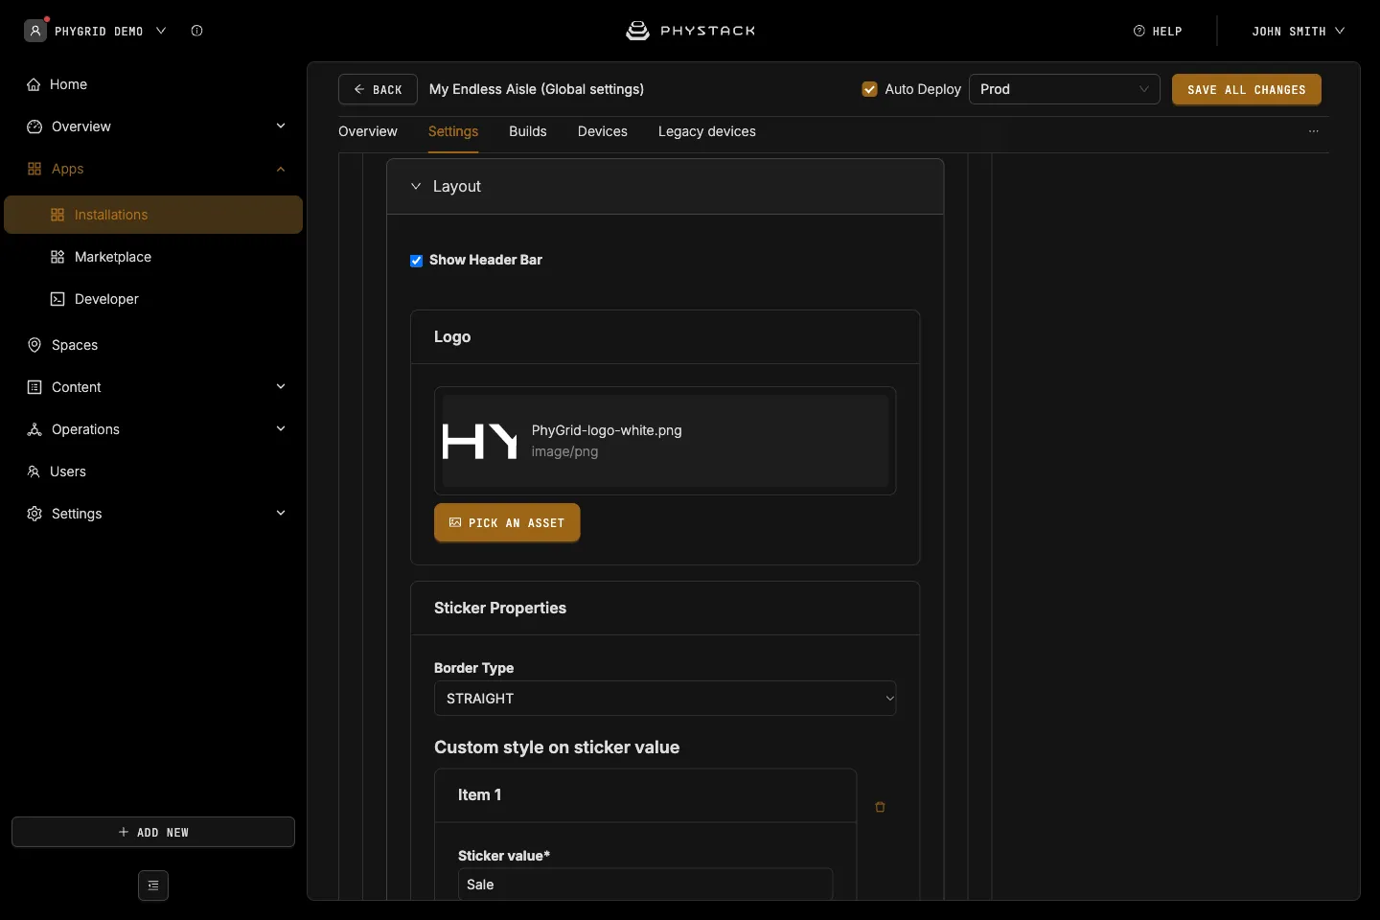Switch to the Devices tab

click(603, 131)
